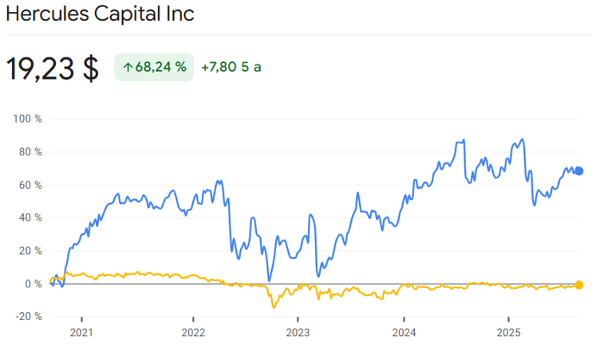Click the 20 % y-axis label
Image resolution: width=592 pixels, height=344 pixels.
click(30, 251)
